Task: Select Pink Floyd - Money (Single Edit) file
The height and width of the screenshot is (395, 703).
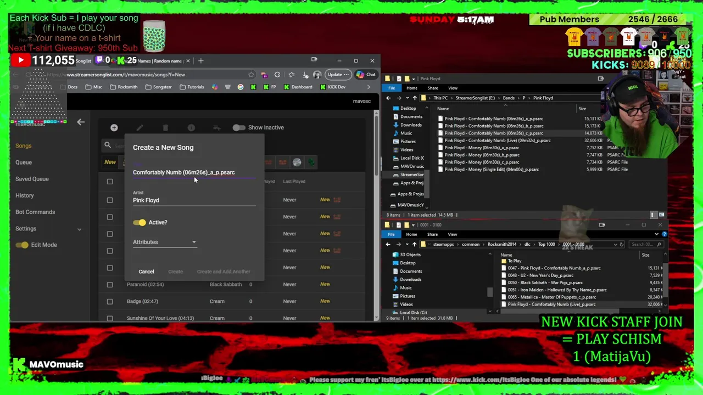Action: coord(492,170)
